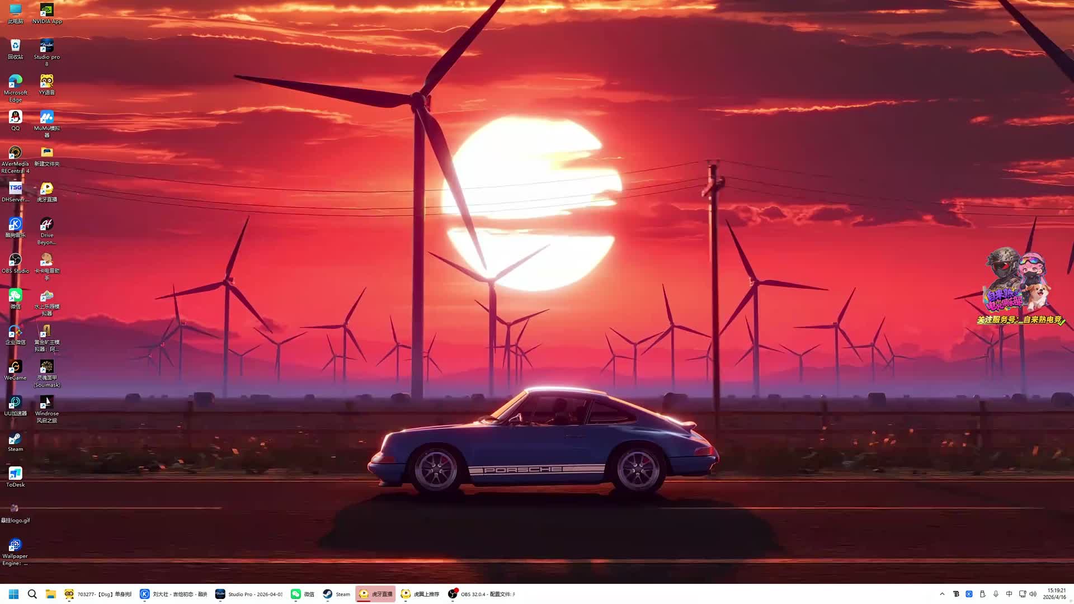Select MuMu emulator desktop icon
The image size is (1074, 604).
pos(47,117)
